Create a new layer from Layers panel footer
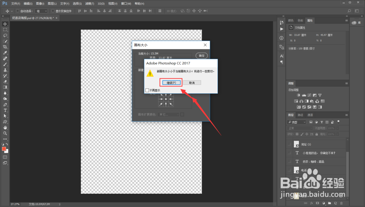Screen dimensions: 365x207 pos(335,203)
